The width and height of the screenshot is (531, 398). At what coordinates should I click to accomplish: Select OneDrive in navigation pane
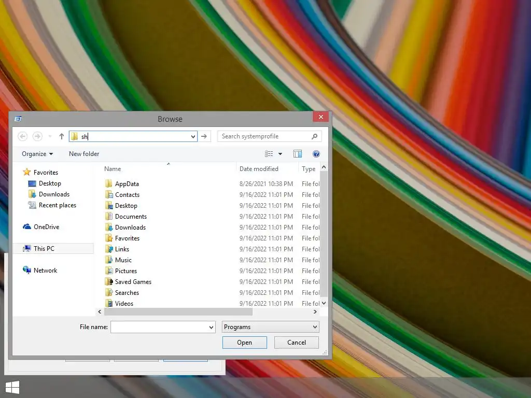point(41,227)
